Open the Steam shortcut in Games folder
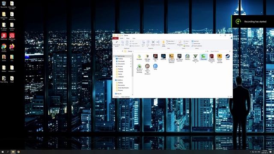This screenshot has width=274, height=154. (227, 57)
